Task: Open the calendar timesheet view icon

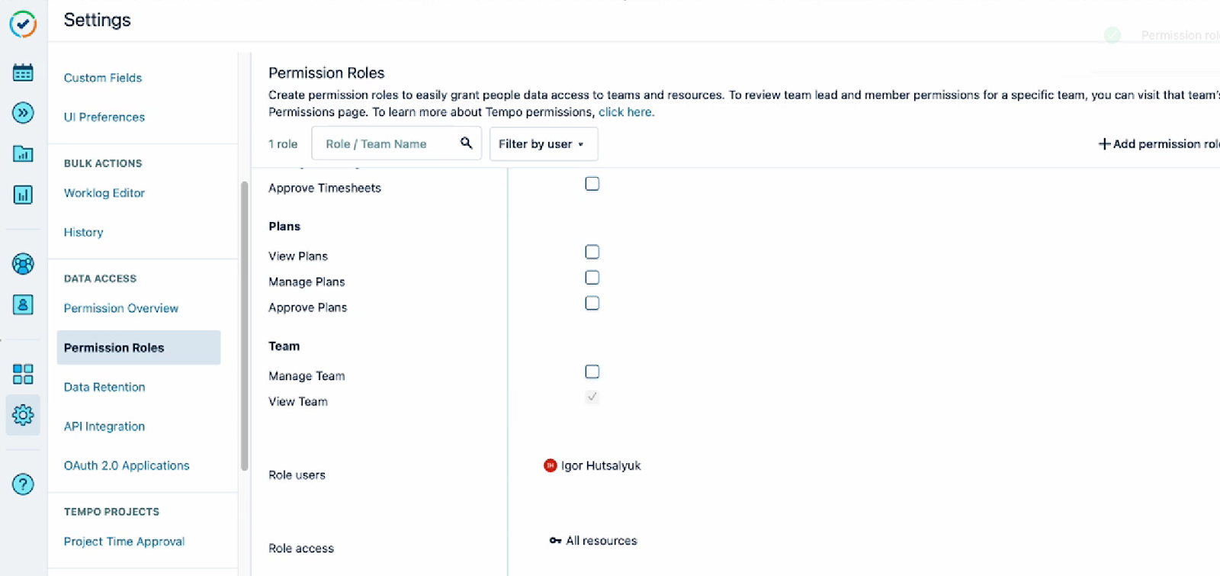Action: pyautogui.click(x=23, y=72)
